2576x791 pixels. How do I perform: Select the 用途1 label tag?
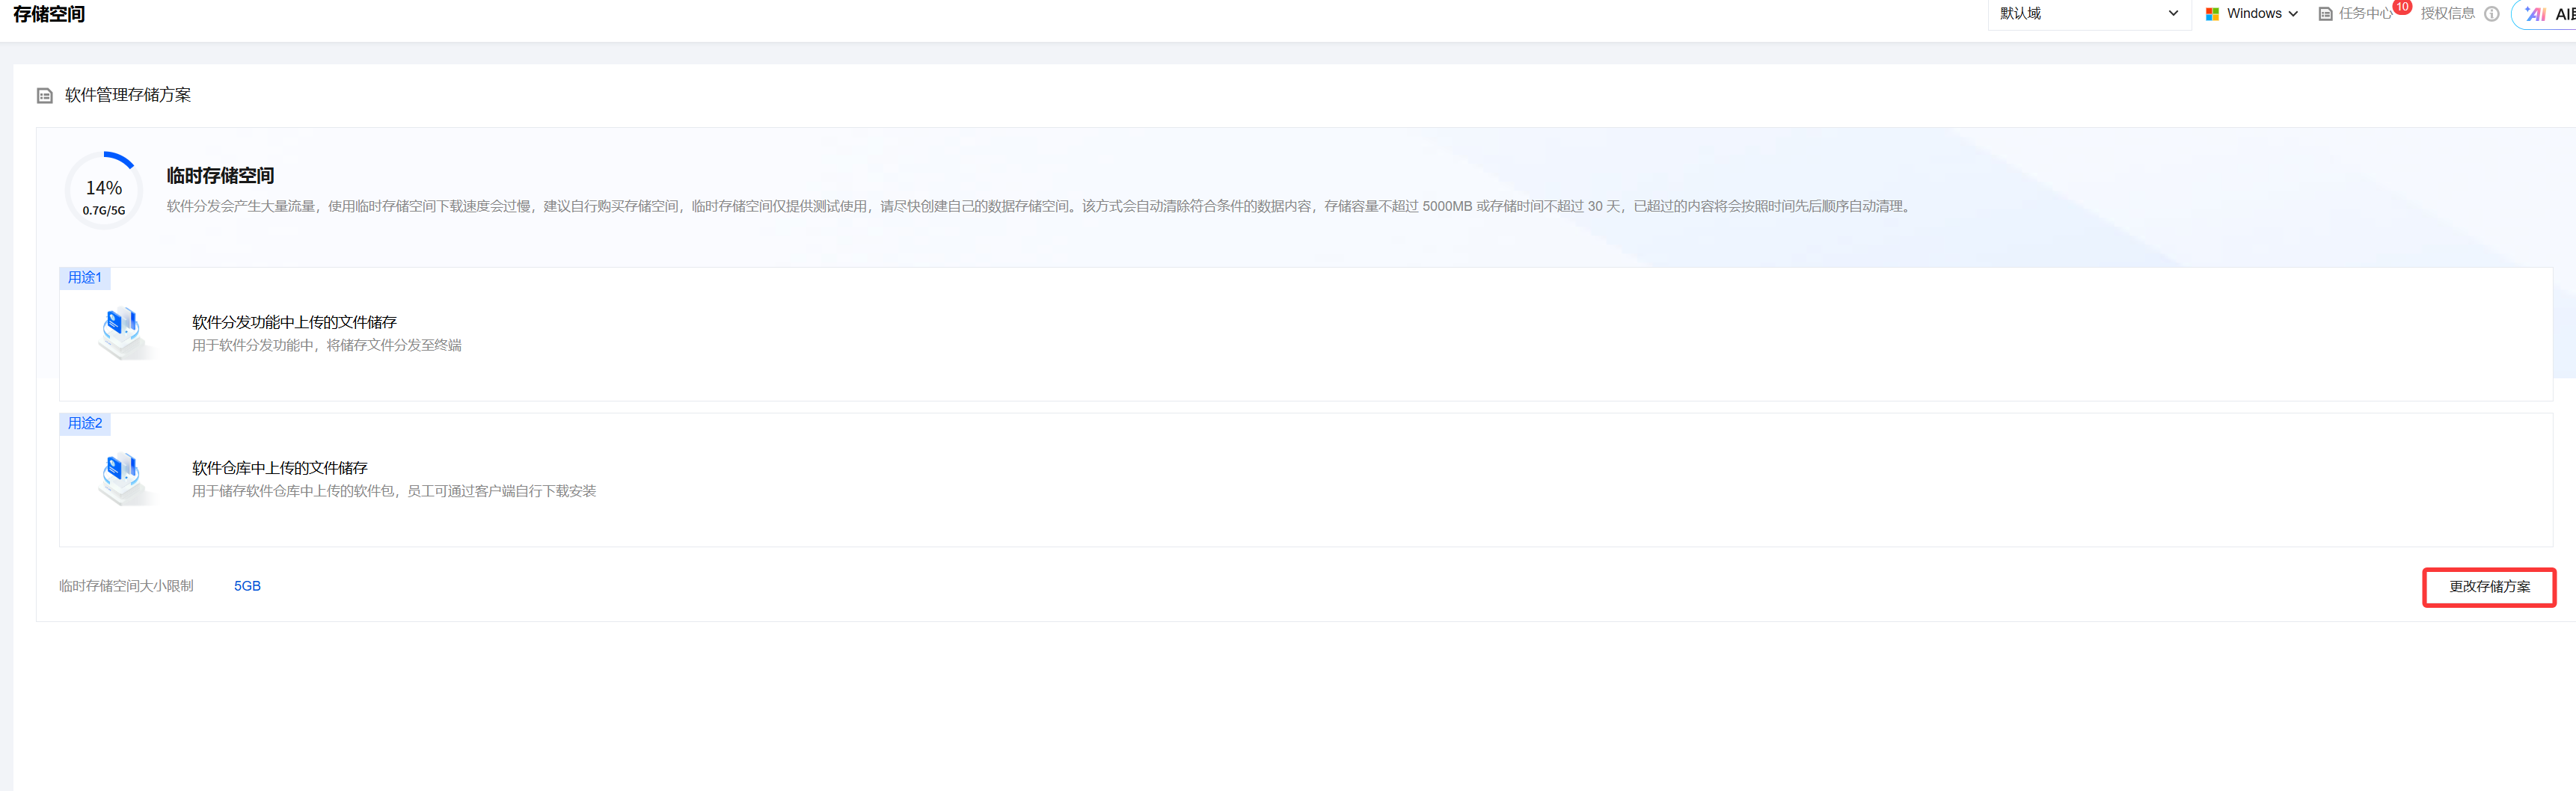[85, 278]
